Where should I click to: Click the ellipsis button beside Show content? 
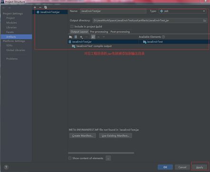[108, 158]
